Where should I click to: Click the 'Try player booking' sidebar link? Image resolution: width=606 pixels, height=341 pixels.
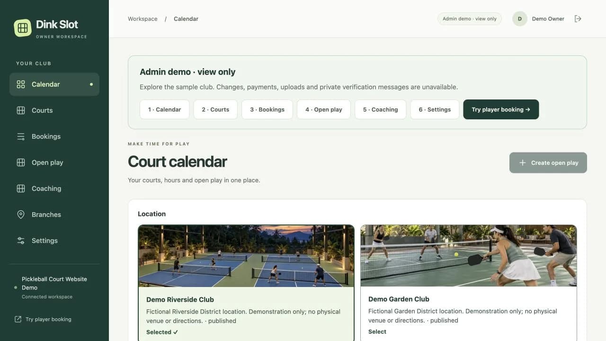click(x=43, y=319)
